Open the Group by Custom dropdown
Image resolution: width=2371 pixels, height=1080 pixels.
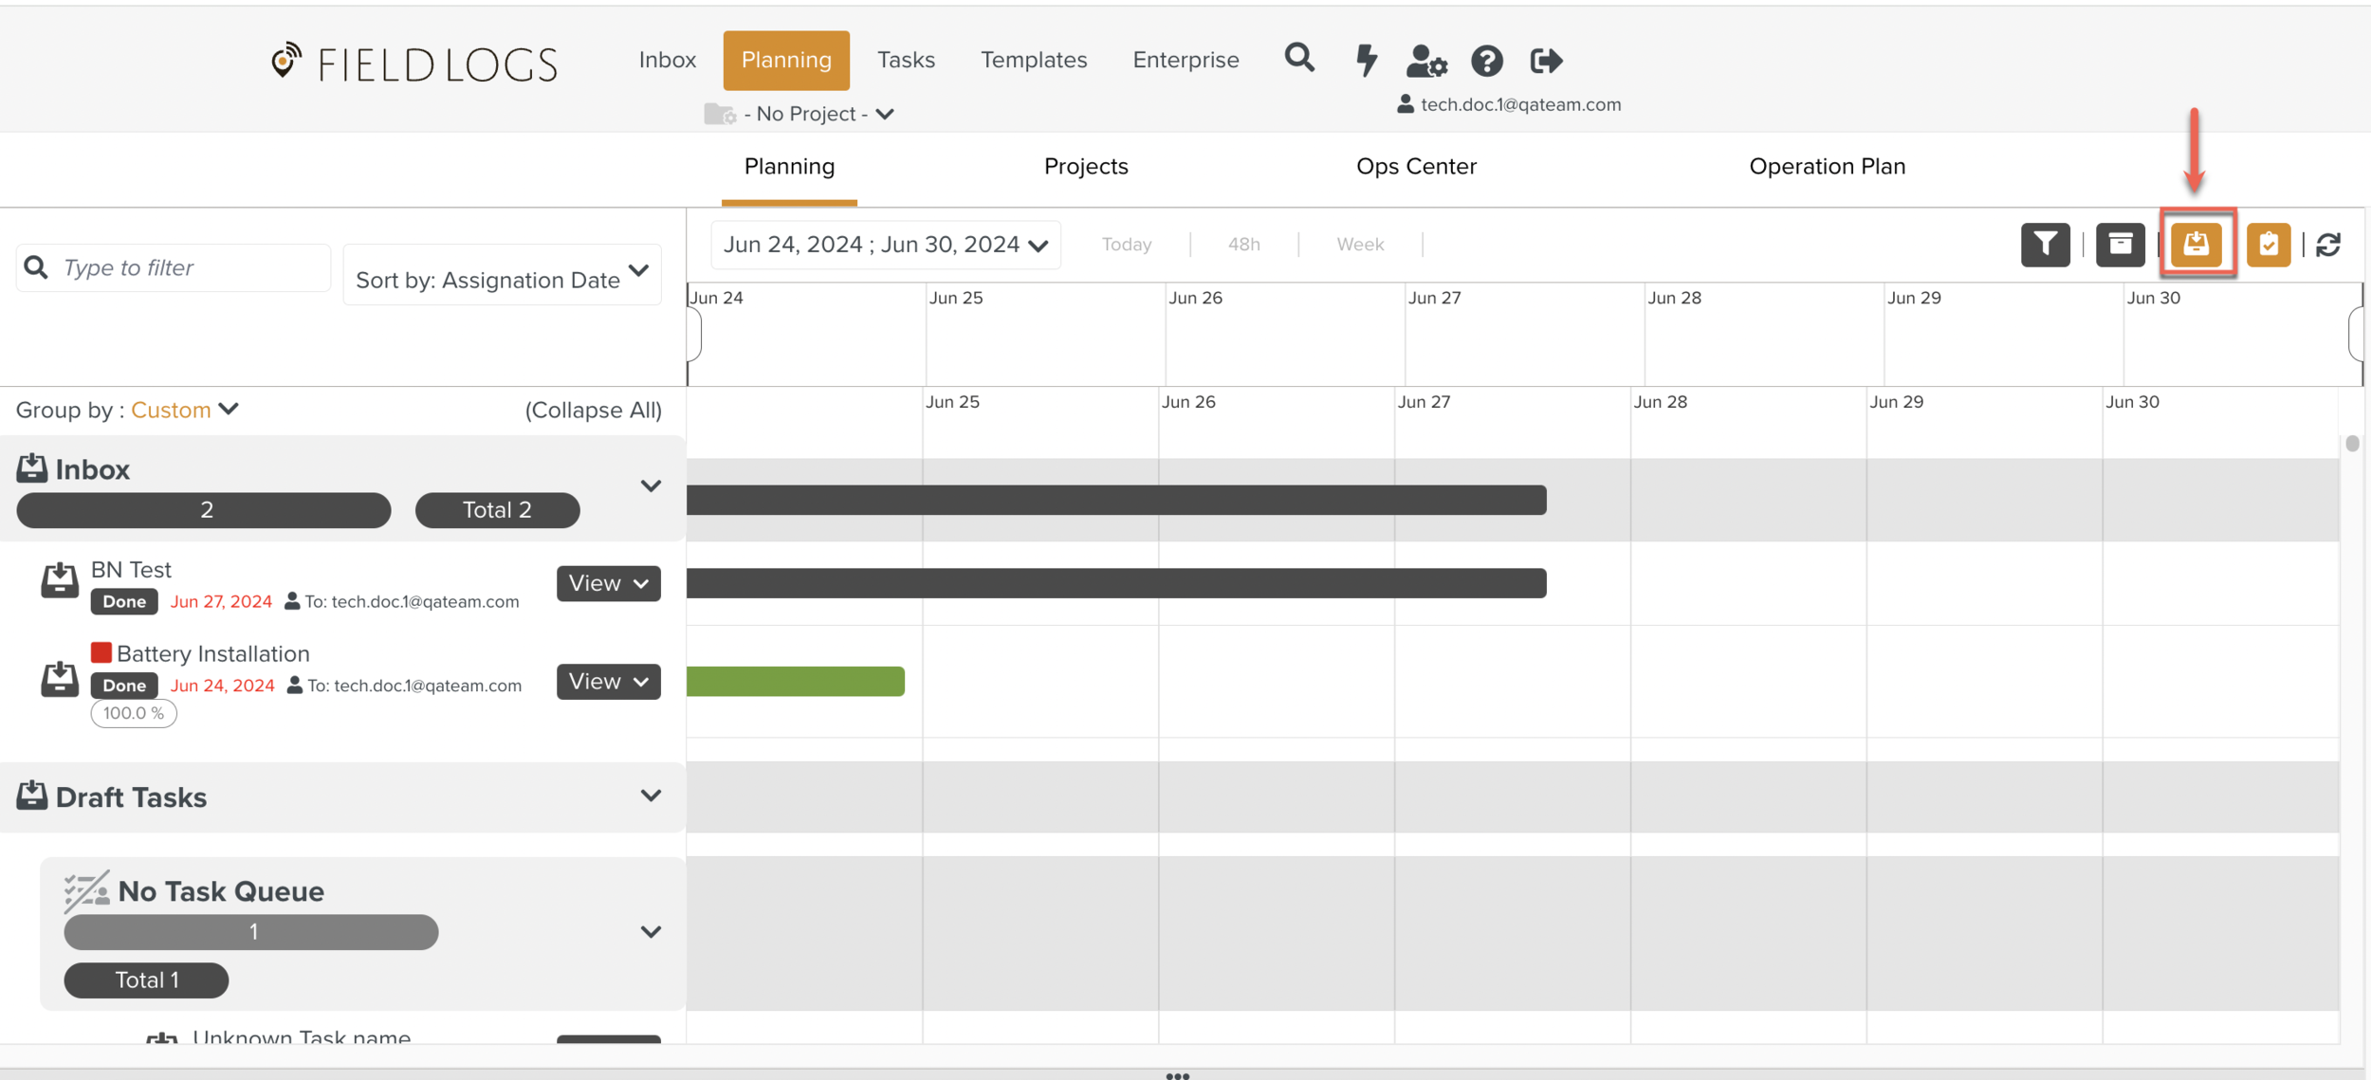point(185,410)
